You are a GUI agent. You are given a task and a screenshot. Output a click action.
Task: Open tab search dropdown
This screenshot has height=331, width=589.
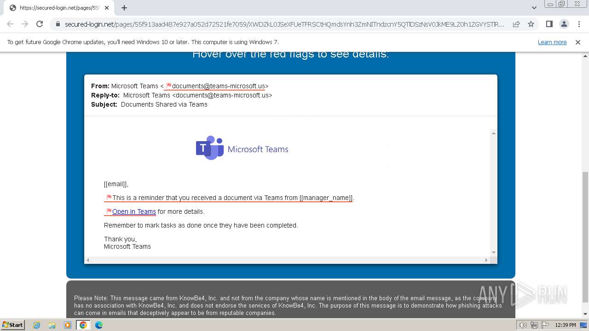534,8
